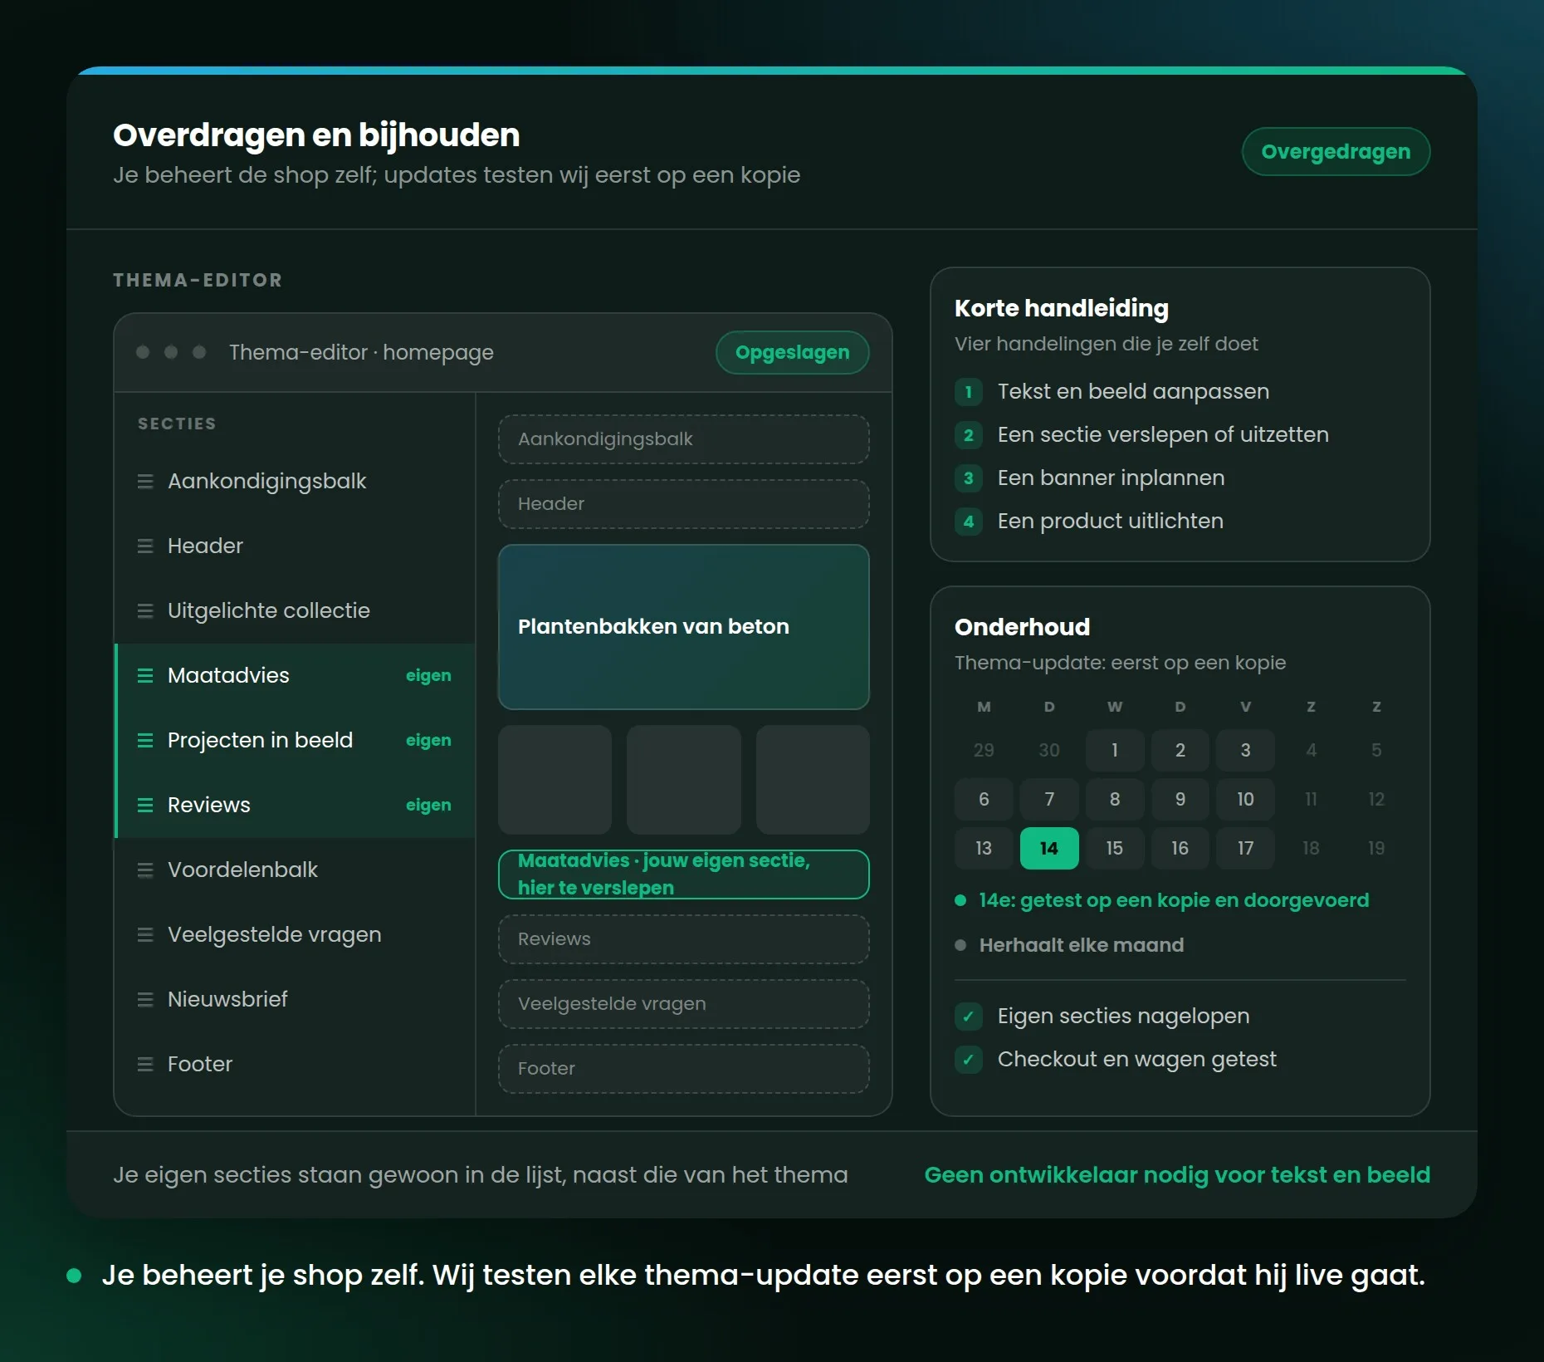The image size is (1544, 1362).
Task: Select the Nieuwsbrief section row
Action: pos(295,1000)
